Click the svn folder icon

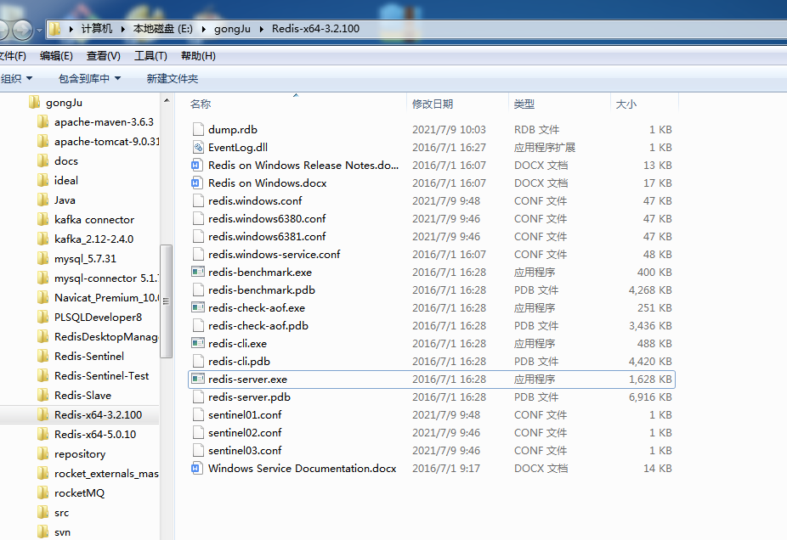[43, 532]
